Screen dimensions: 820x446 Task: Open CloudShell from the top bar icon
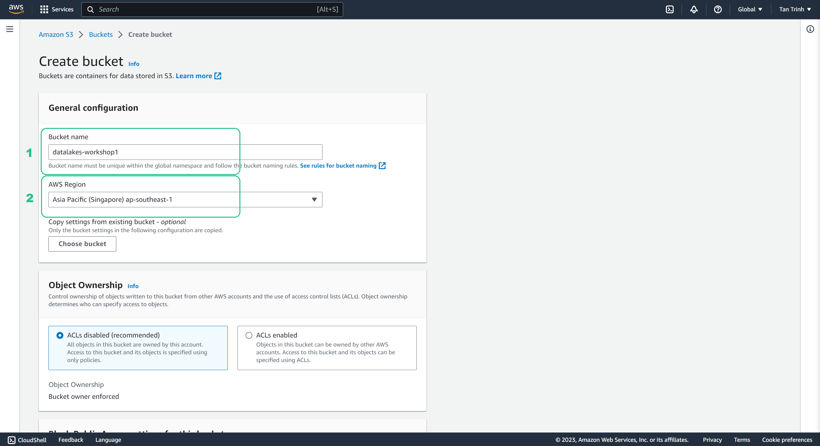pyautogui.click(x=670, y=9)
